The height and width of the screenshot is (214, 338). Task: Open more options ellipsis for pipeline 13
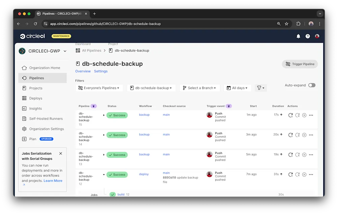coord(311,155)
